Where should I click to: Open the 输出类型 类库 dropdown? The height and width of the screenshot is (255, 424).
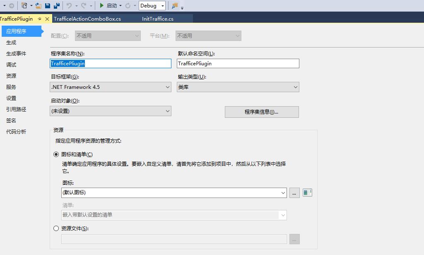pos(238,87)
